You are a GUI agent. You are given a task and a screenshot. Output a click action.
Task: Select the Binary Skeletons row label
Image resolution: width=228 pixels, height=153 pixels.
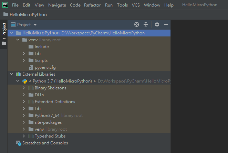[x=50, y=88]
